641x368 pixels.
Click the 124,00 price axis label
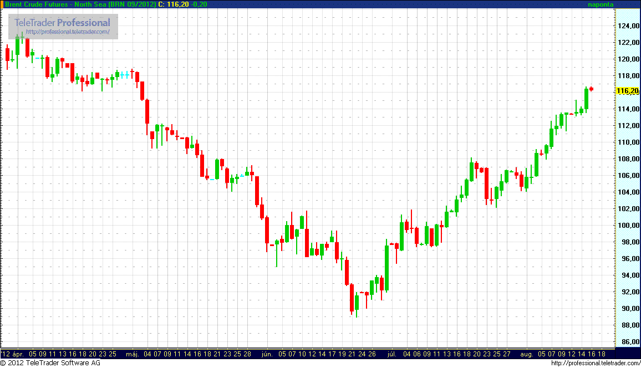coord(628,26)
